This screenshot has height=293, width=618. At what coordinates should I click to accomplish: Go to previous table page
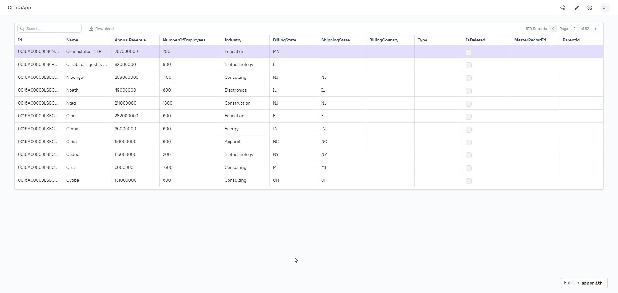(553, 29)
